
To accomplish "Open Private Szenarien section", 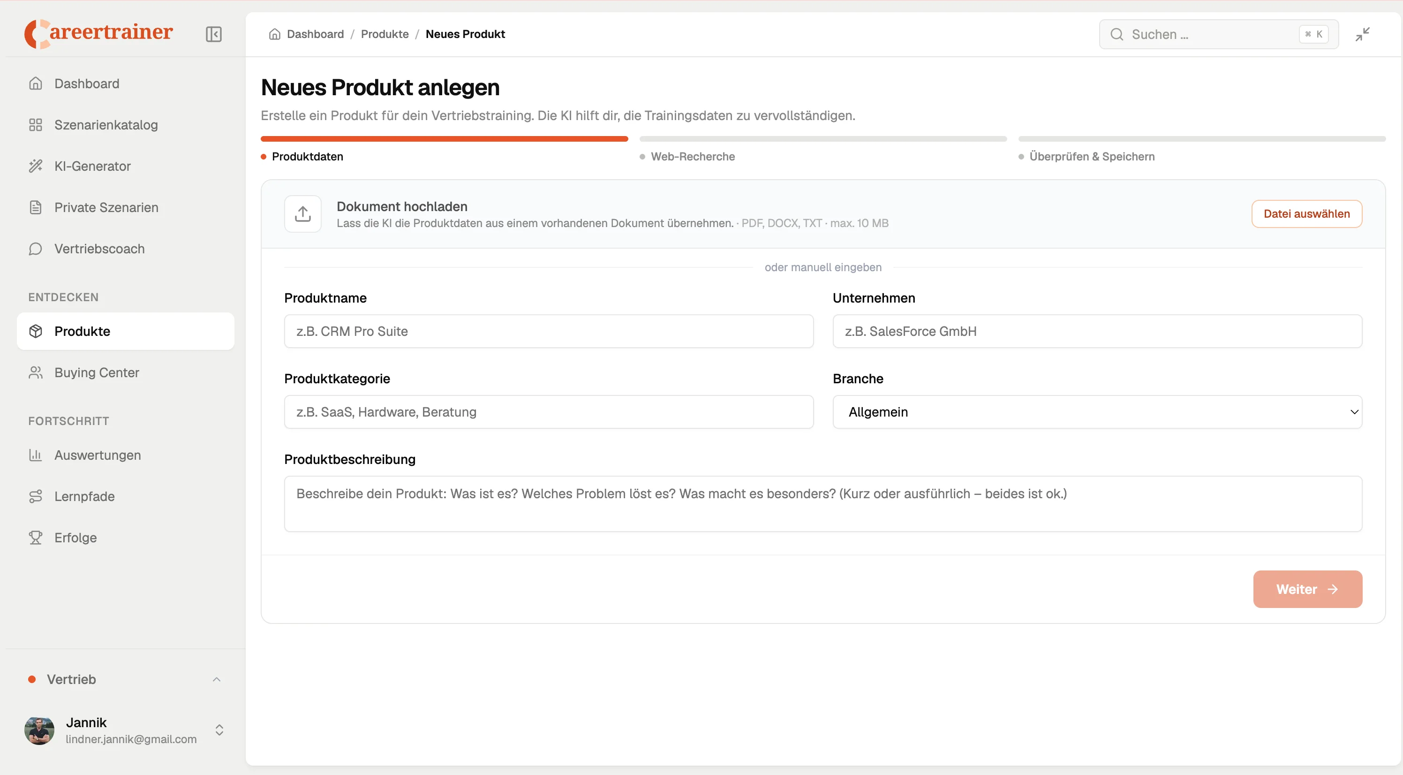I will point(125,208).
